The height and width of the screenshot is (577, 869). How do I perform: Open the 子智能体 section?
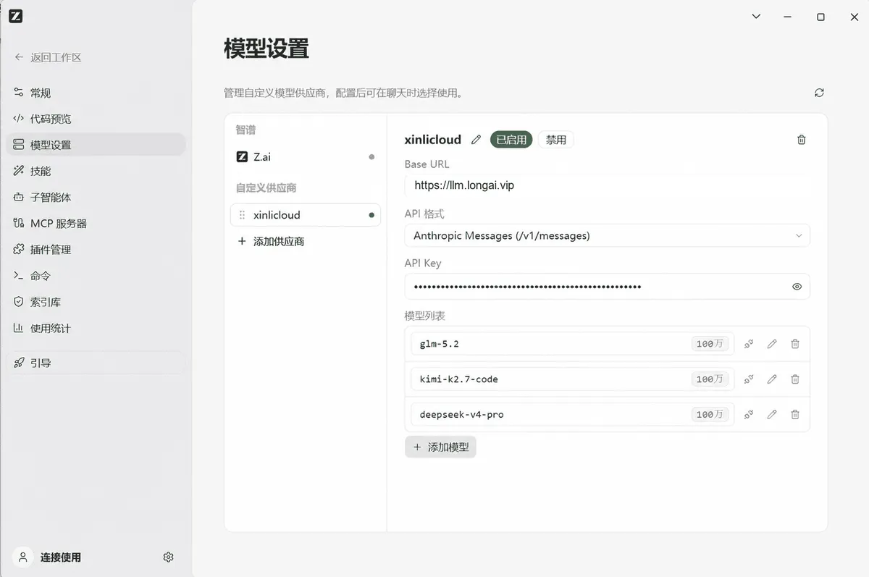(96, 197)
